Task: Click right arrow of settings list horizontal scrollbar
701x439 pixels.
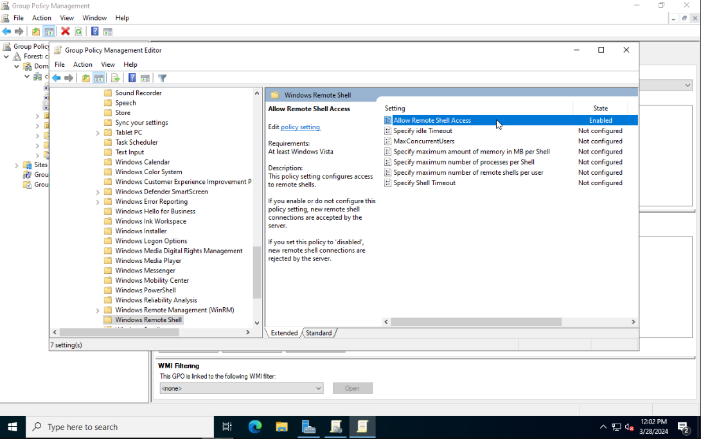Action: 633,322
